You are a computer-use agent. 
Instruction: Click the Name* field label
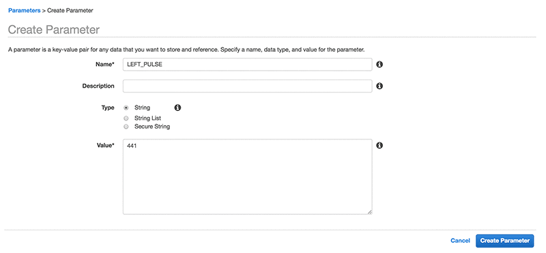click(105, 65)
